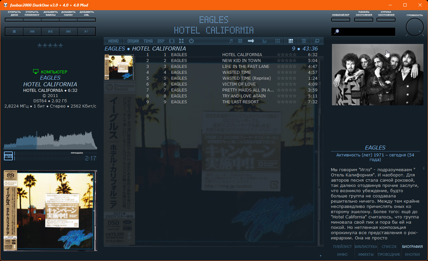Image resolution: width=428 pixels, height=261 pixels.
Task: Toggle play/pause playback
Action: 50,31
